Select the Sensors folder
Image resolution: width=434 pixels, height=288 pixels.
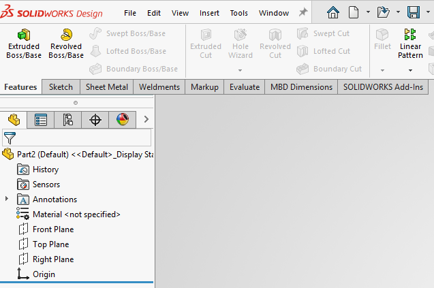38,185
